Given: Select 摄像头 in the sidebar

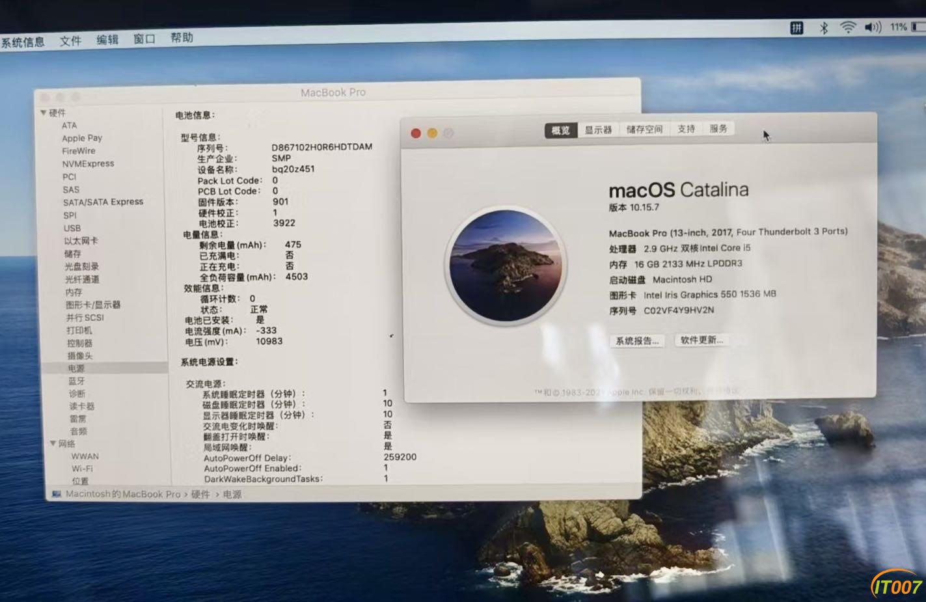Looking at the screenshot, I should coord(80,356).
